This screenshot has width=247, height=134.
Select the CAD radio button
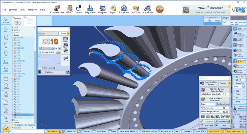[x=234, y=91]
